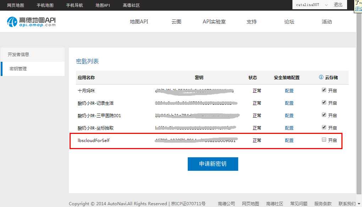Click 高德公司 footer link
The image size is (362, 207).
click(x=226, y=203)
